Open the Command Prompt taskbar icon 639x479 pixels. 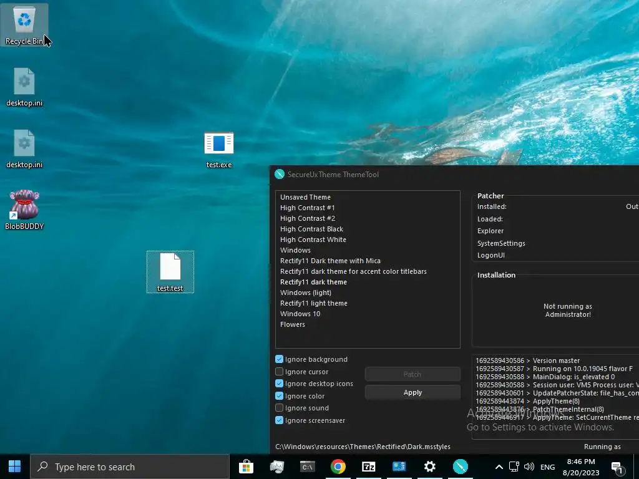[x=308, y=467]
